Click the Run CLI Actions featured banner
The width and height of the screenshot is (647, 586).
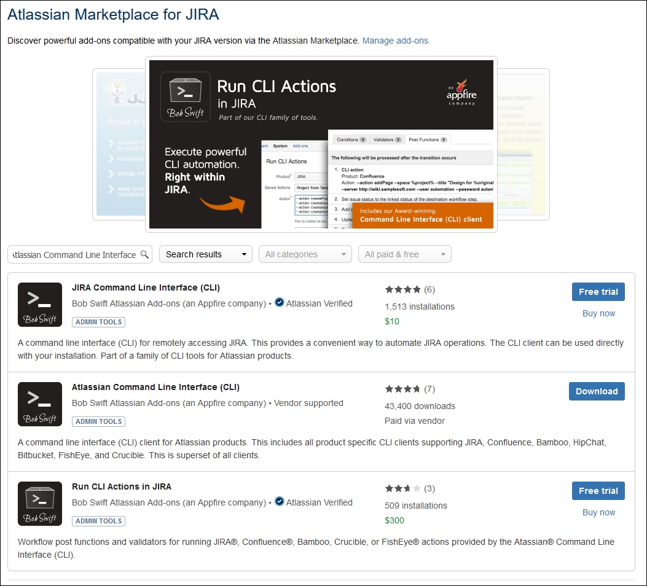[x=321, y=144]
